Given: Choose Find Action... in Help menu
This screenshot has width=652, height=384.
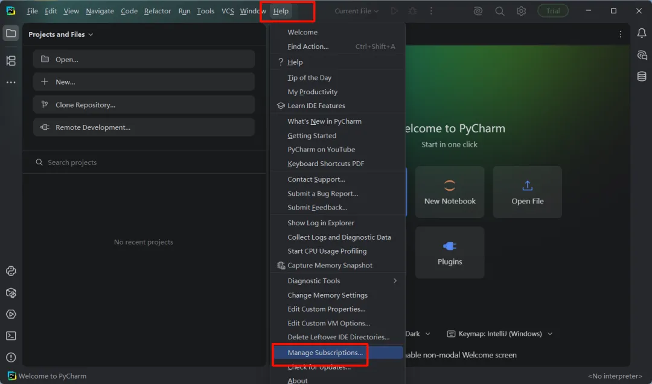Looking at the screenshot, I should [x=337, y=46].
